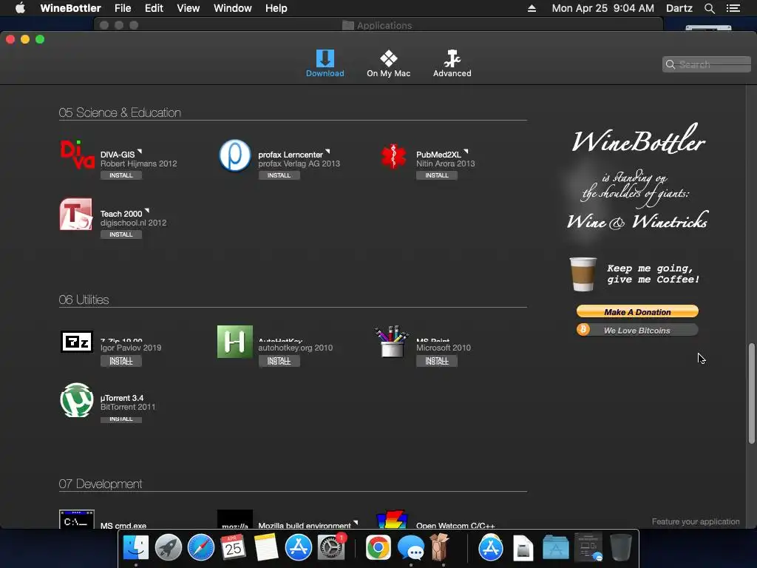The width and height of the screenshot is (757, 568).
Task: Open the Feature your application link
Action: coord(695,521)
